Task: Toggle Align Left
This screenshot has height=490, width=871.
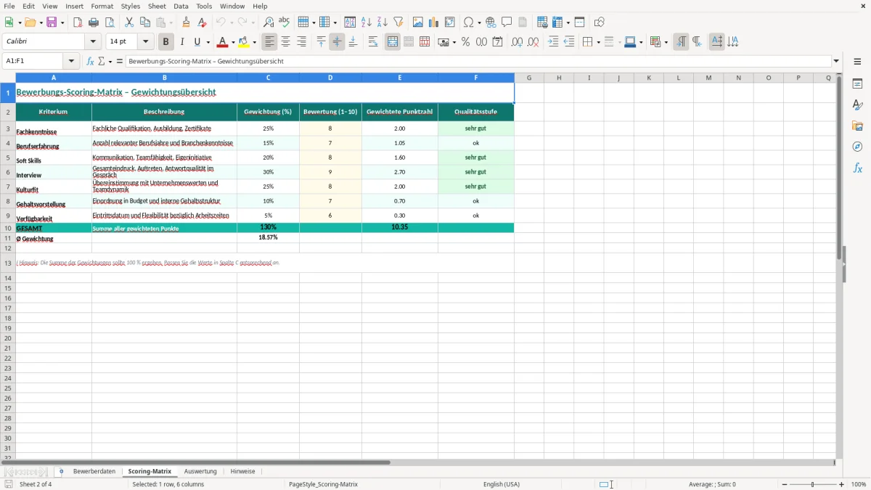Action: click(270, 42)
